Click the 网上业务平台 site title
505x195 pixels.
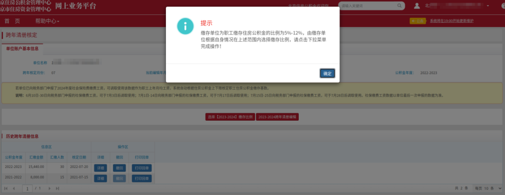(76, 6)
